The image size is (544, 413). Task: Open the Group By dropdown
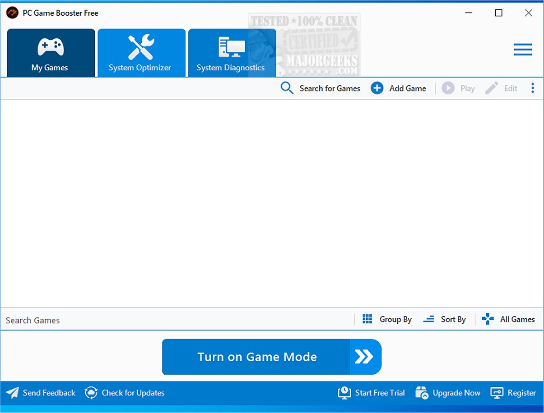click(395, 319)
